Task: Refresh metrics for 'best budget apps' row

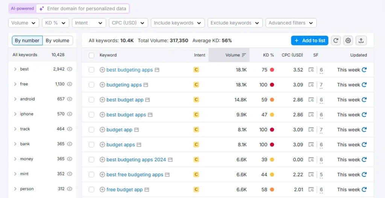Action: pos(364,115)
